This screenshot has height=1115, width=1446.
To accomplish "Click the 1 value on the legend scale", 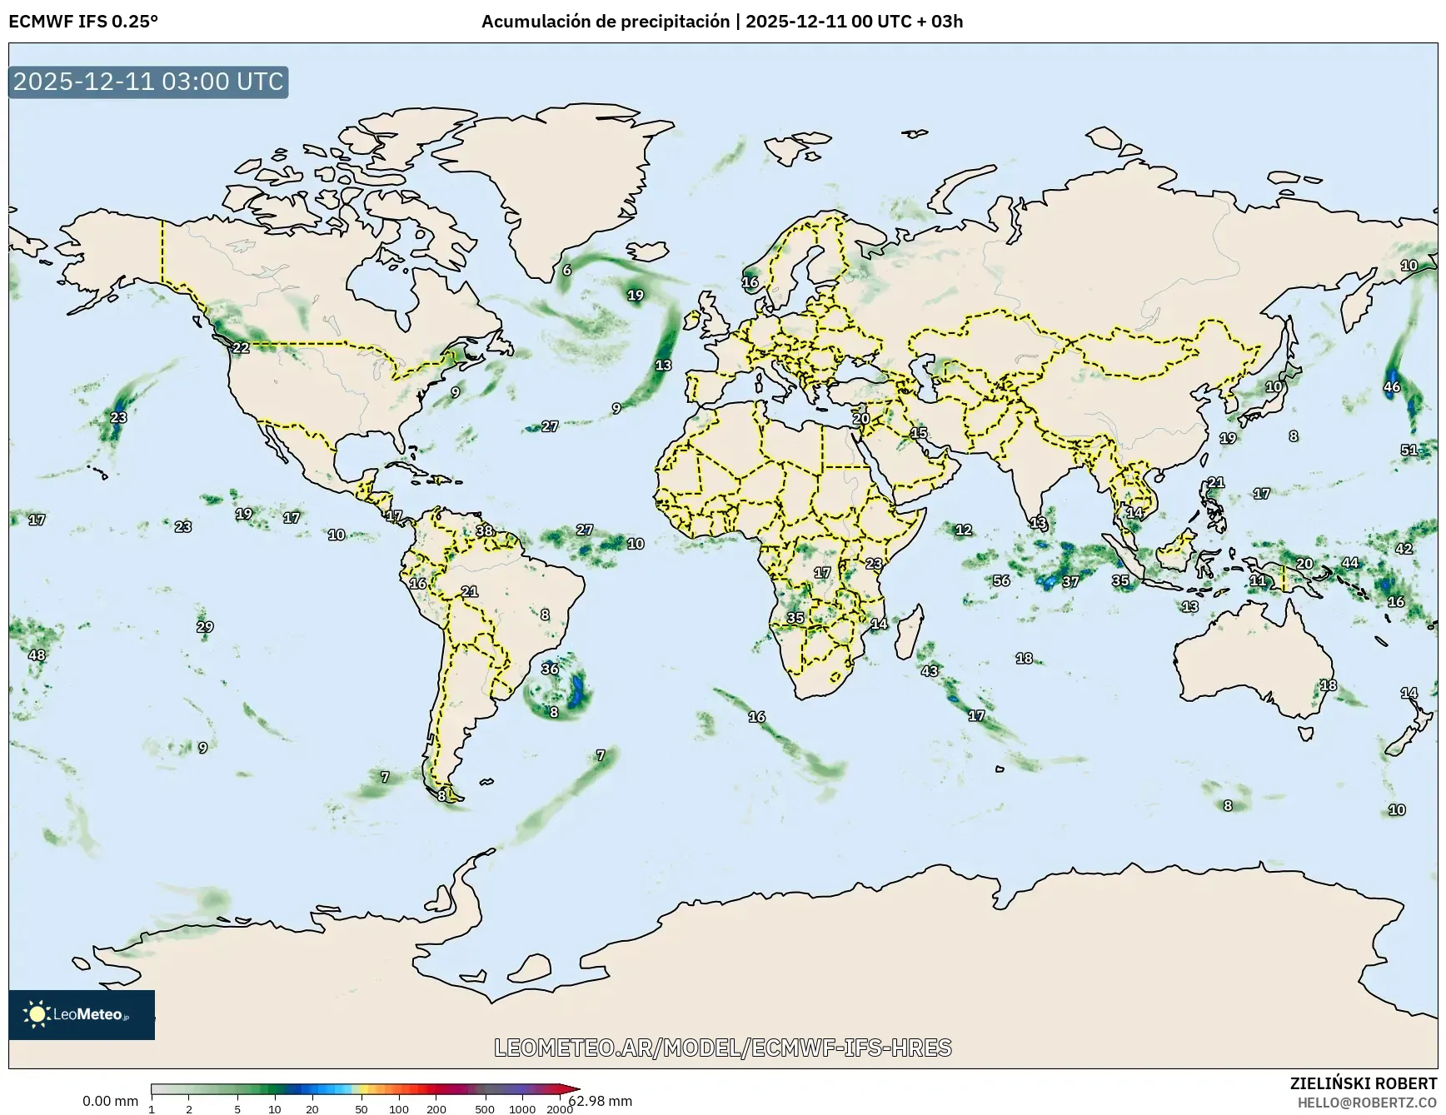I will point(152,1110).
